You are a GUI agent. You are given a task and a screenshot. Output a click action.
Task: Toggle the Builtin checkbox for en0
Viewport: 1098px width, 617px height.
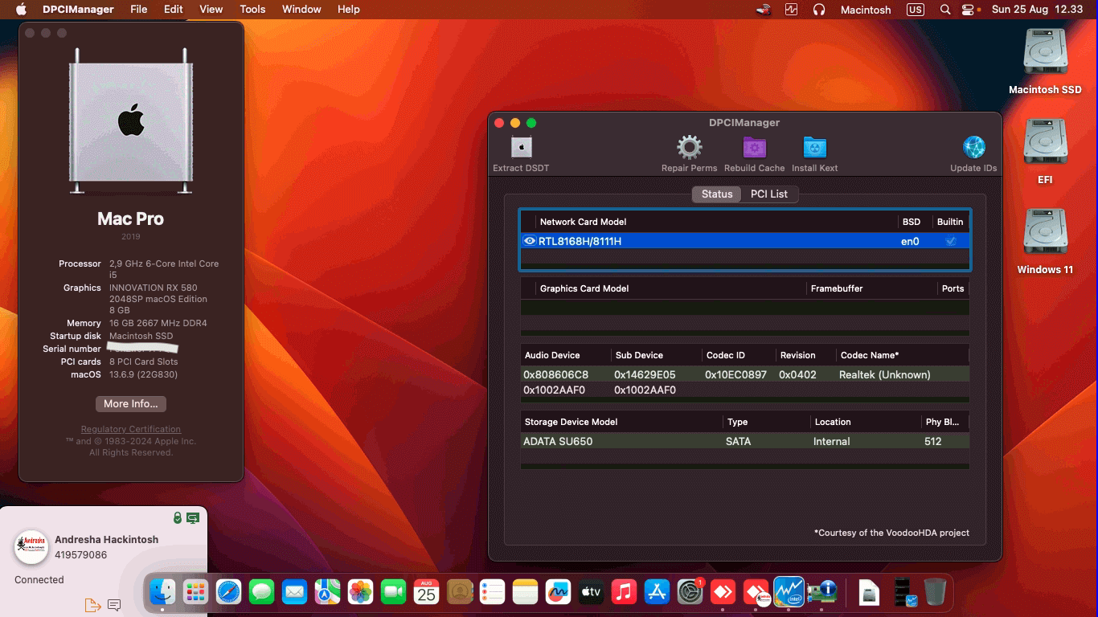951,241
